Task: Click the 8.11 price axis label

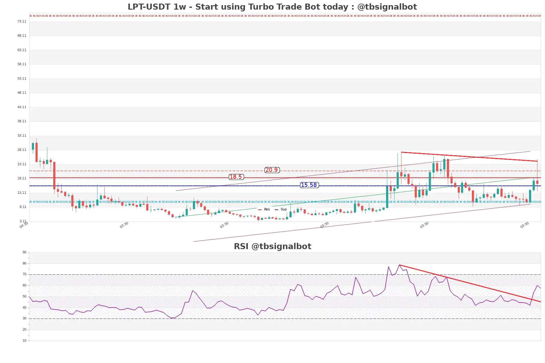Action: (23, 207)
